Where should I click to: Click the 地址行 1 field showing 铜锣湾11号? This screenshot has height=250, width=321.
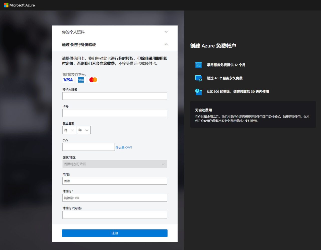(x=114, y=198)
